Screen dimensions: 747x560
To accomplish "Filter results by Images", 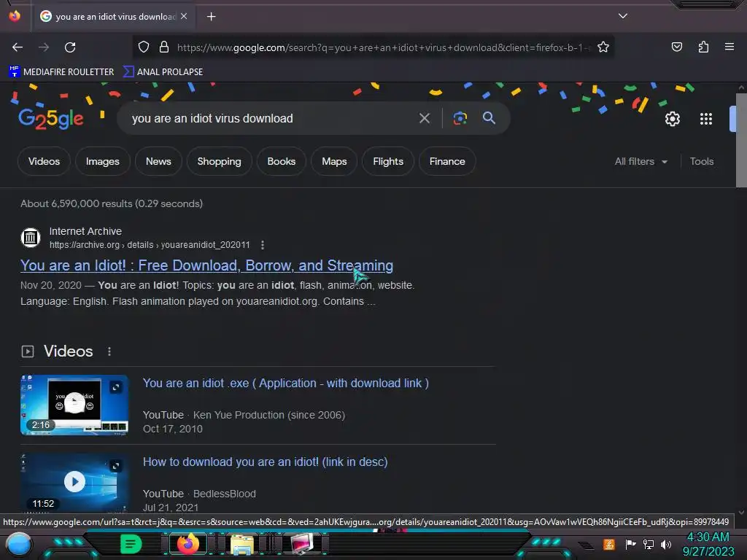I will [102, 161].
